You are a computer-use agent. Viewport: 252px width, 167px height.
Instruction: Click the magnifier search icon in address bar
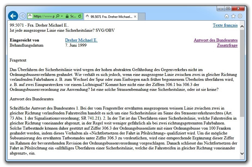(58, 16)
